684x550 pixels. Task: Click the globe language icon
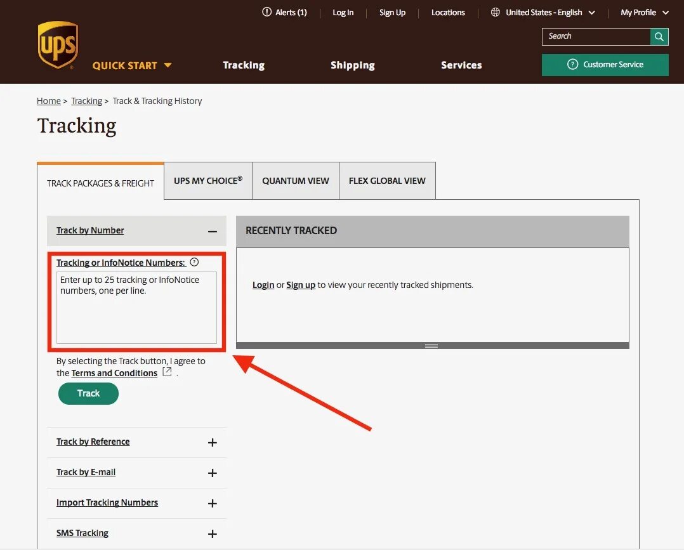click(x=495, y=12)
